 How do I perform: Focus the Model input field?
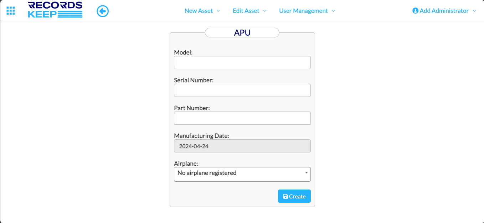(x=242, y=63)
